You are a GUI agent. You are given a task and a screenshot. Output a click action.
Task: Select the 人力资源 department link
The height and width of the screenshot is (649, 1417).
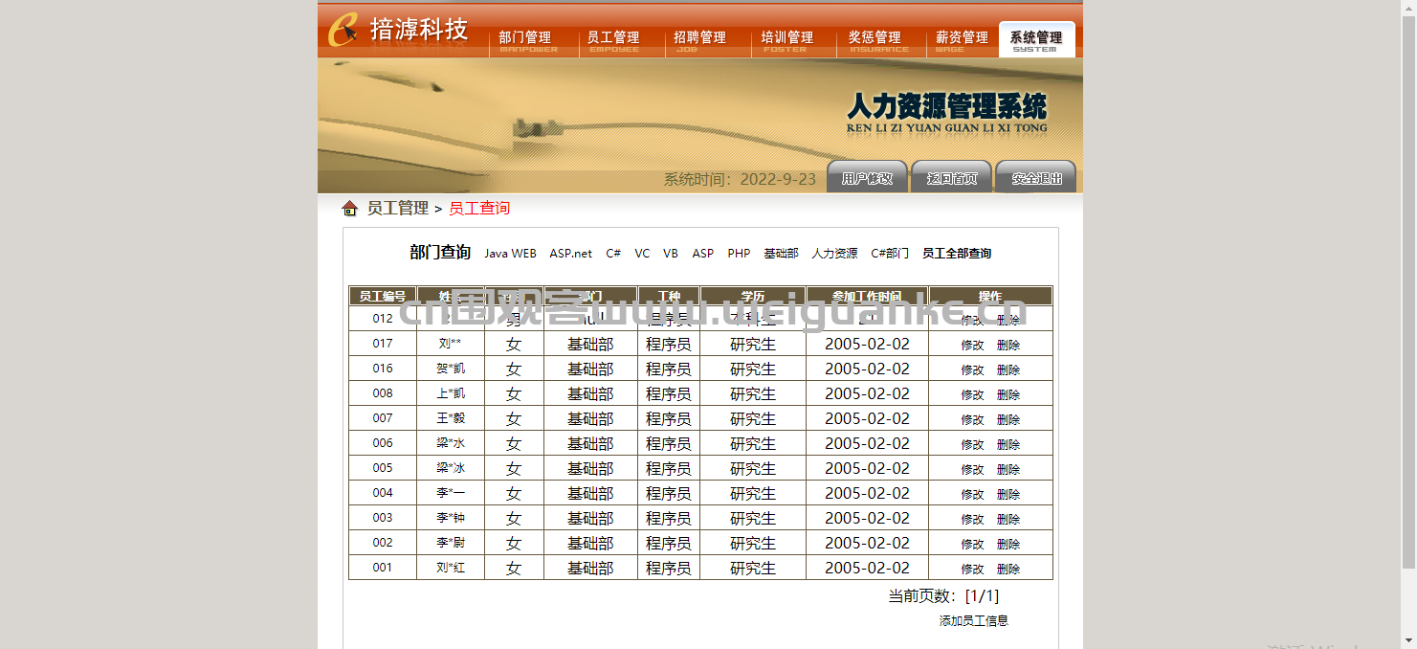(834, 254)
